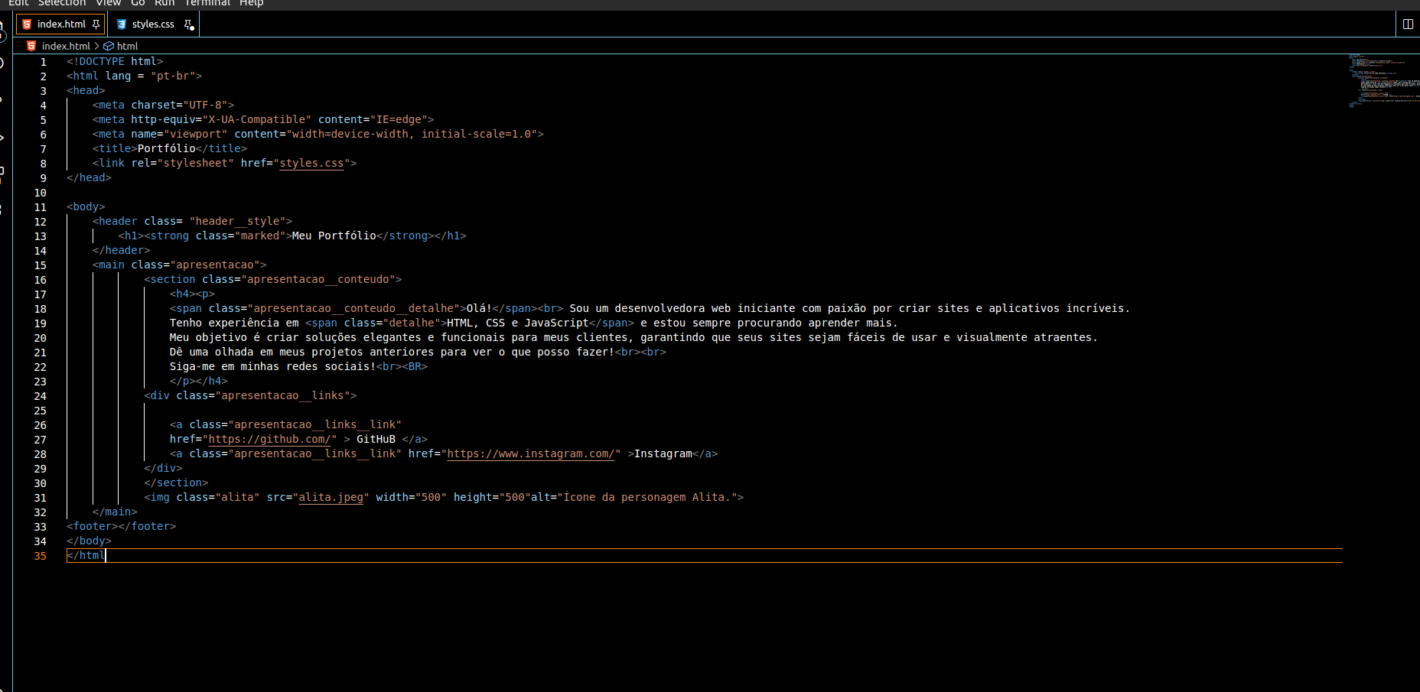Click the Siga-me em minhas redes sociais text

[273, 366]
